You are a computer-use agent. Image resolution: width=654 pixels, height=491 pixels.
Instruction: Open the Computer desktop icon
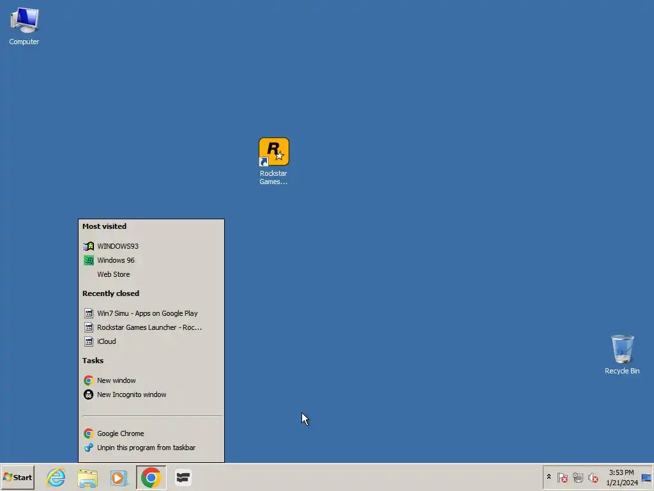coord(24,26)
